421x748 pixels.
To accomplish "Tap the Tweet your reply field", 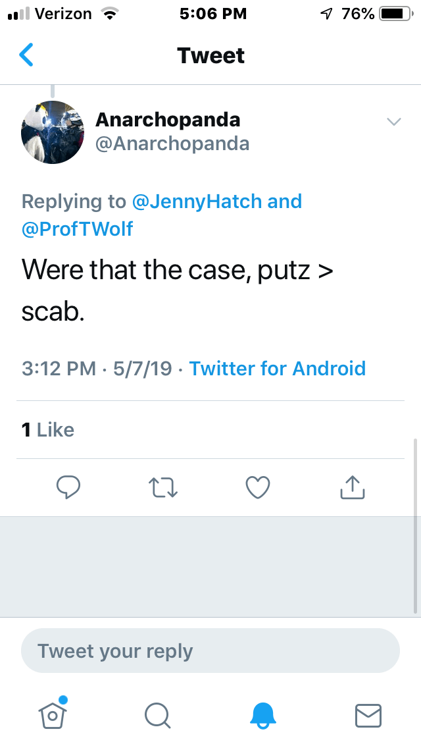I will 210,651.
